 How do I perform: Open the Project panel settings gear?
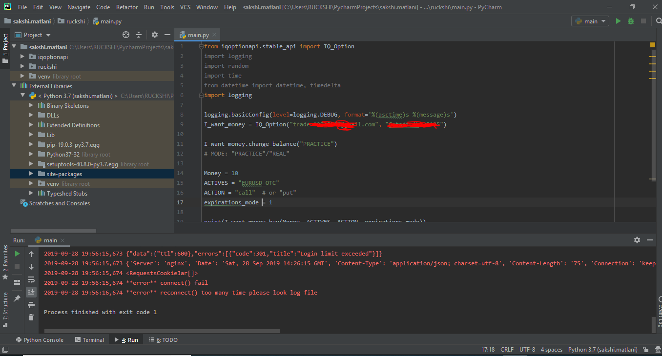click(155, 35)
